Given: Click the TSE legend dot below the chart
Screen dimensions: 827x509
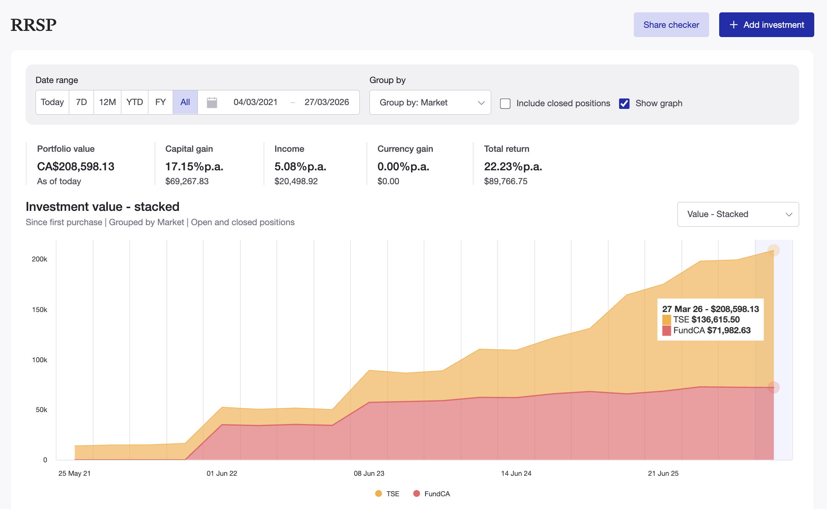Looking at the screenshot, I should point(378,494).
